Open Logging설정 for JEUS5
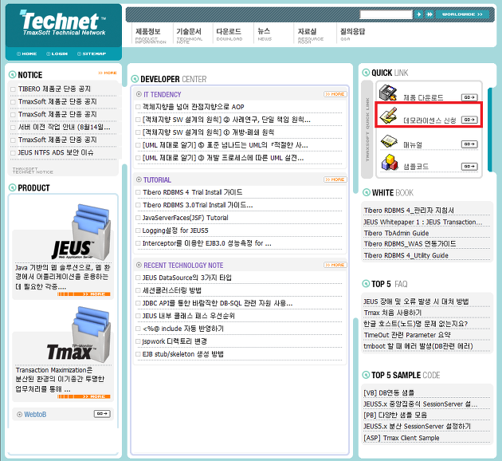 [x=175, y=230]
